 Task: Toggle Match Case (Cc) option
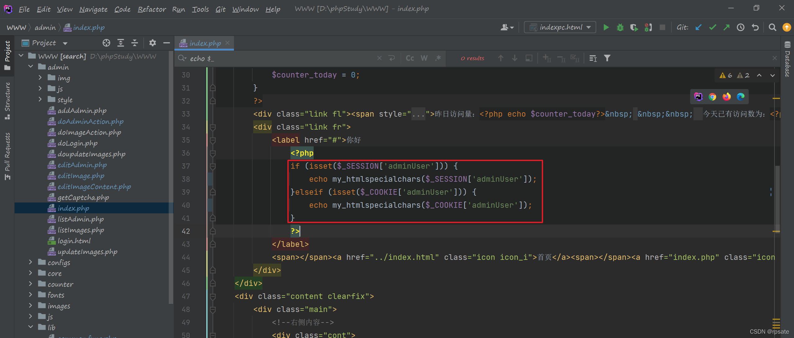(x=410, y=58)
